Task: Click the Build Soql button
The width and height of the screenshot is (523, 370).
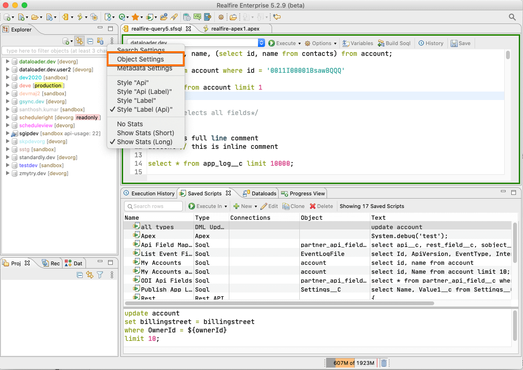Action: click(x=394, y=43)
